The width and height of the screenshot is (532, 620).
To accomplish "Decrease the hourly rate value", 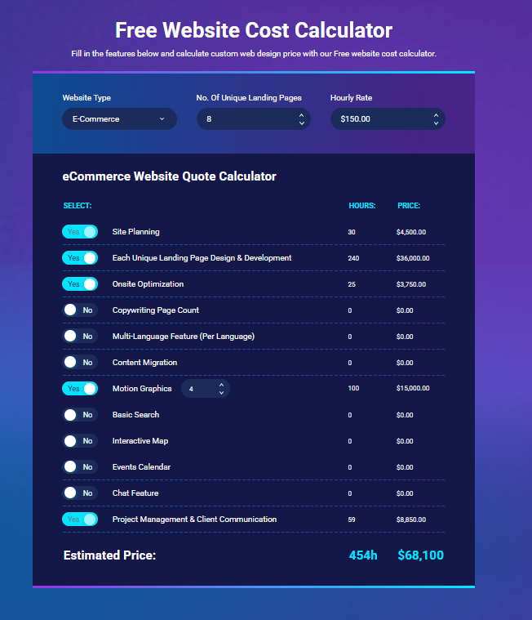I will 436,123.
